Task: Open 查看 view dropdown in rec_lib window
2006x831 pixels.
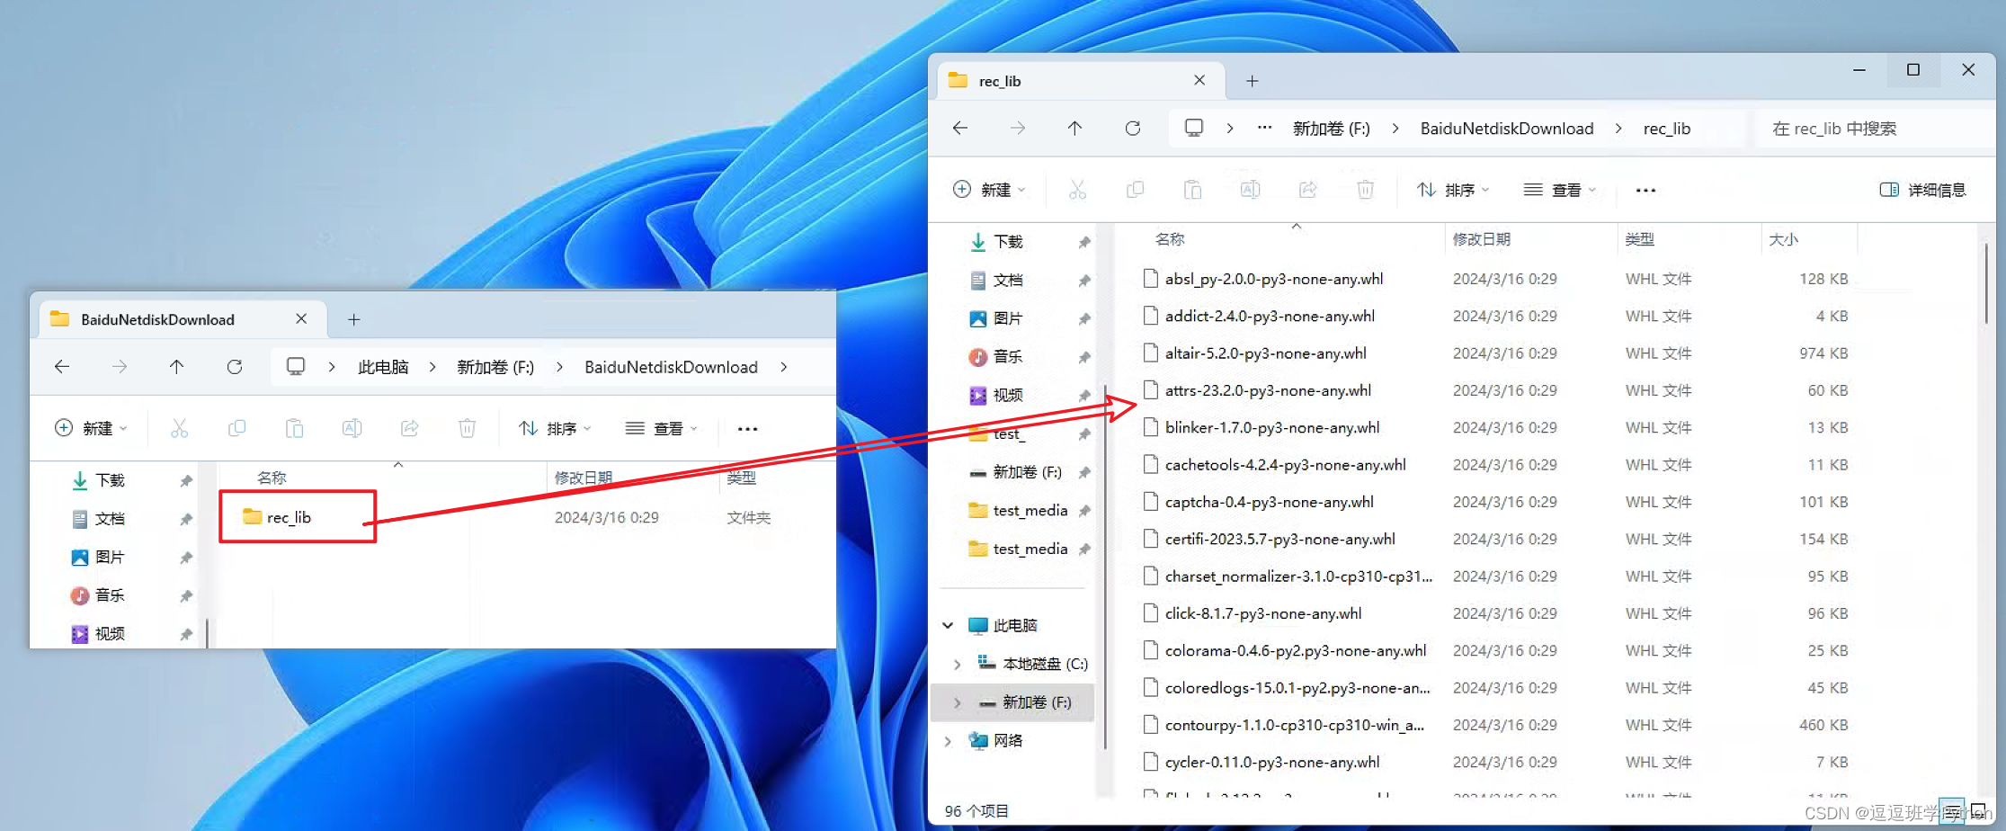Action: pyautogui.click(x=1560, y=190)
